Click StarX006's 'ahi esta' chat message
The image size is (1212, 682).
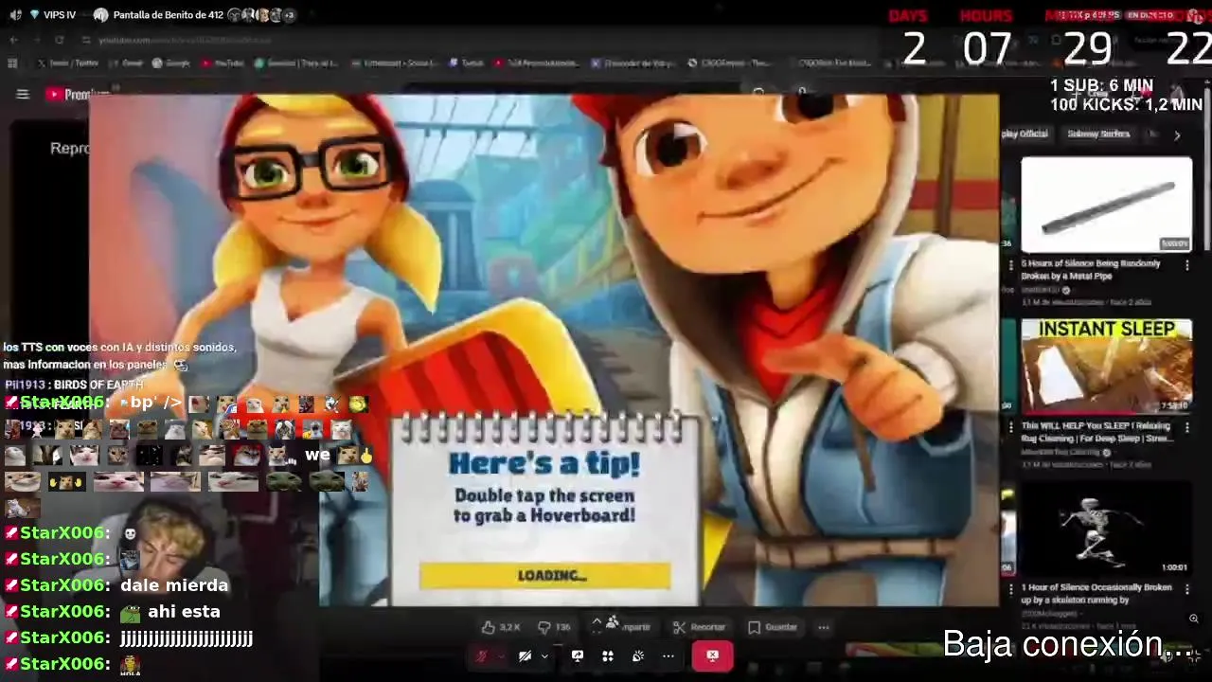pos(170,612)
